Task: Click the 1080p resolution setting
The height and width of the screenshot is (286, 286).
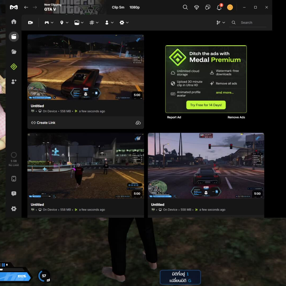Action: (135, 7)
